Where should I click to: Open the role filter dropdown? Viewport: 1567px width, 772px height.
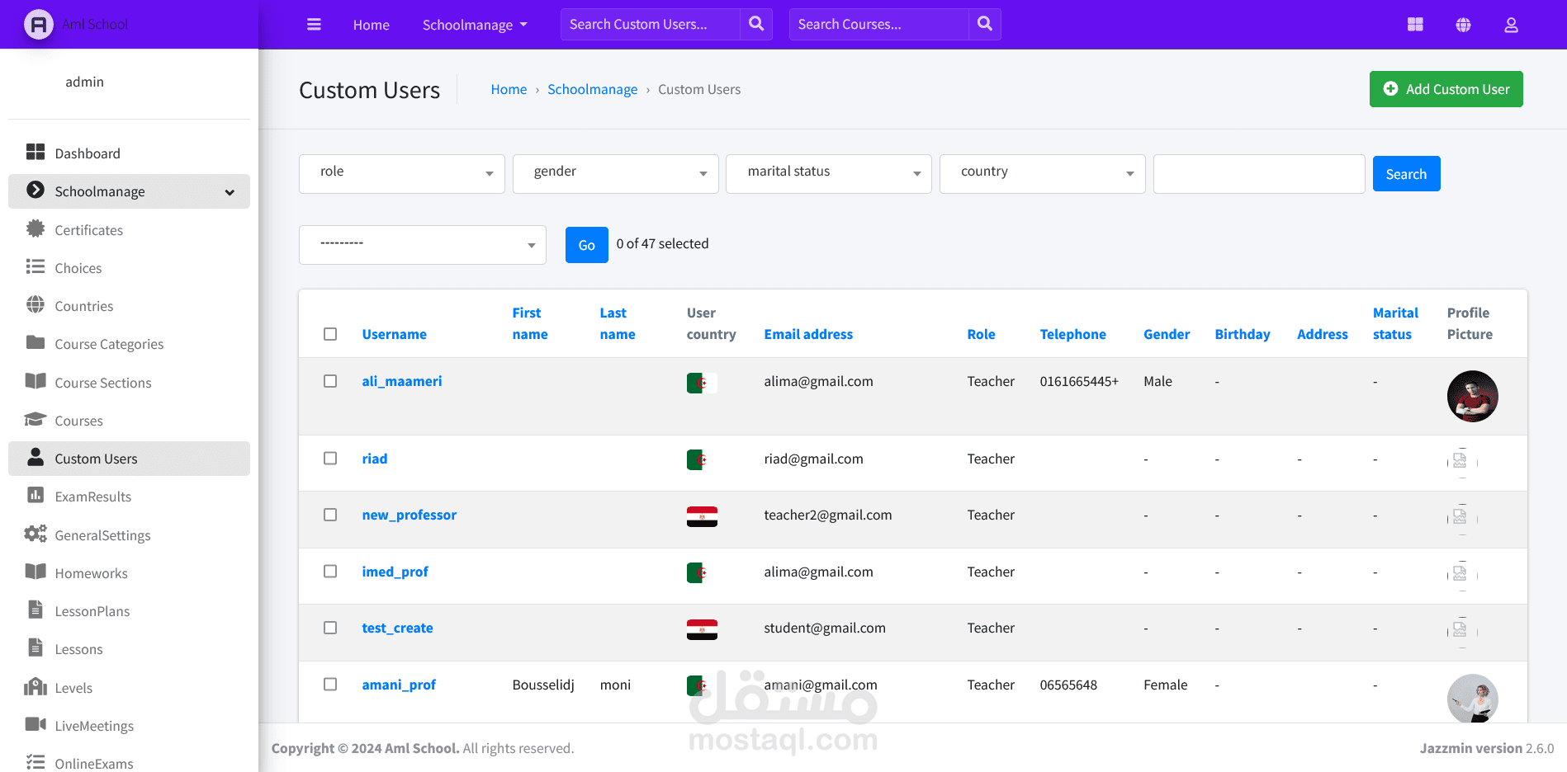[402, 174]
